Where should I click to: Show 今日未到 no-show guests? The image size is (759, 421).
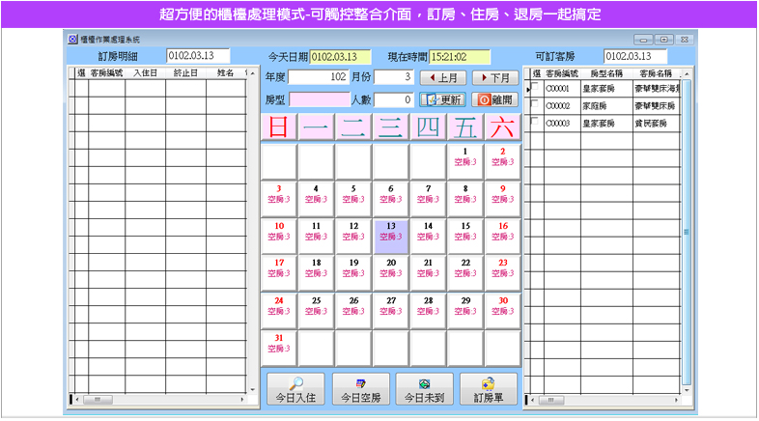(x=425, y=390)
